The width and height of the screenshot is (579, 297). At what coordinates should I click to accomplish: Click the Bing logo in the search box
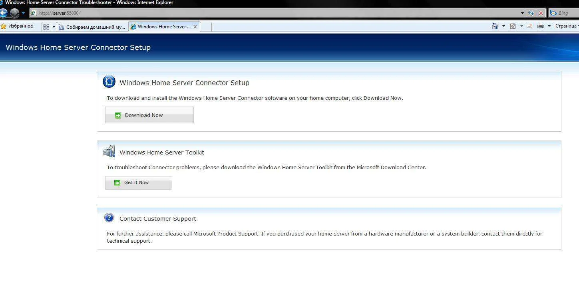pos(553,13)
